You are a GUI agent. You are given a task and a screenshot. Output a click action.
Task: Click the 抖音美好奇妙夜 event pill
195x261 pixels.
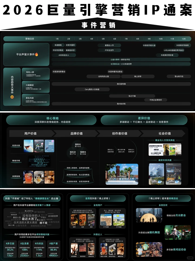pyautogui.click(x=167, y=55)
